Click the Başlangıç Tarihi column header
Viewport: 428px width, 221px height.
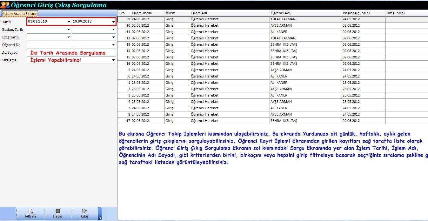[x=363, y=13]
